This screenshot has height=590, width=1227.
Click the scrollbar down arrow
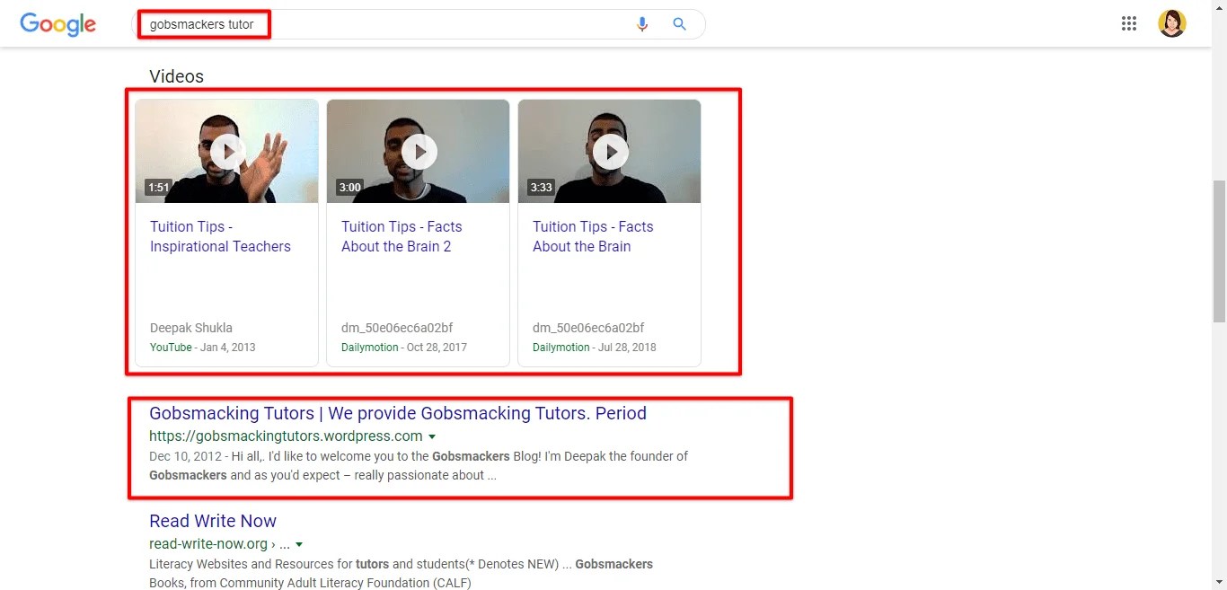click(1219, 582)
